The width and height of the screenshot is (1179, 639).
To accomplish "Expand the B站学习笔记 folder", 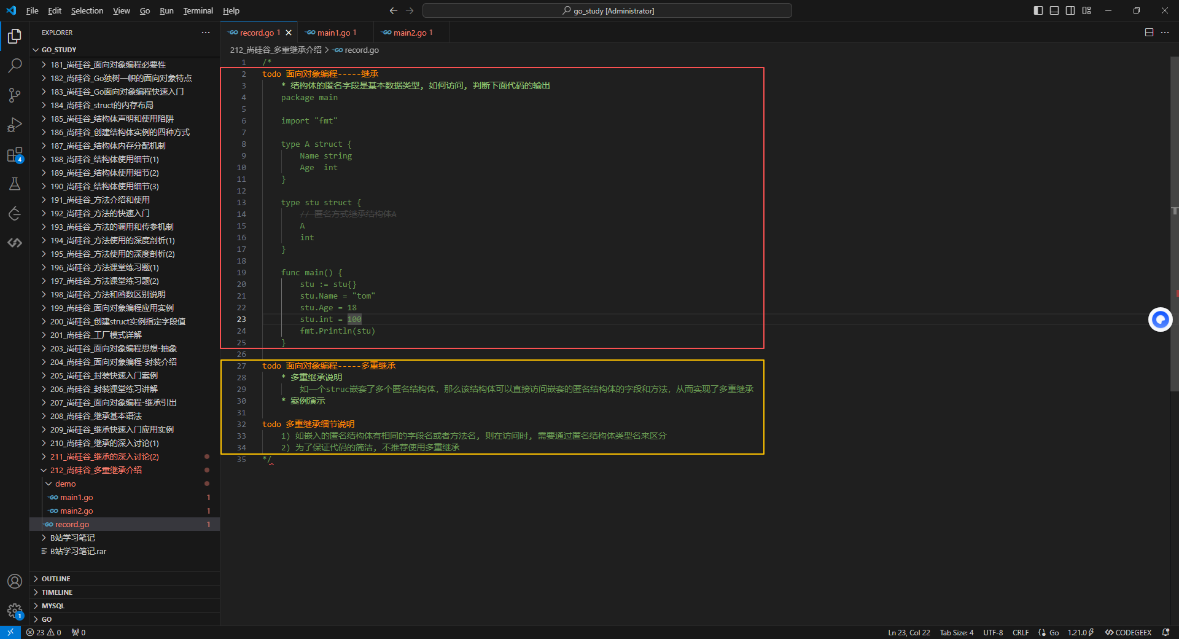I will pyautogui.click(x=125, y=538).
